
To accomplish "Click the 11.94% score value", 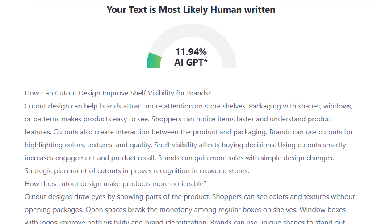I will 191,51.
